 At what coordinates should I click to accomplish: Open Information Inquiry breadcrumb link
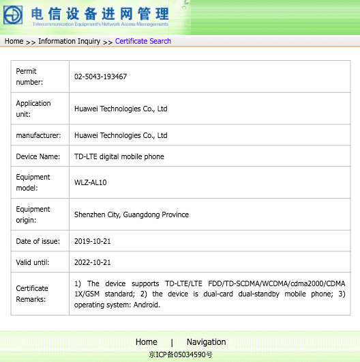tap(69, 41)
